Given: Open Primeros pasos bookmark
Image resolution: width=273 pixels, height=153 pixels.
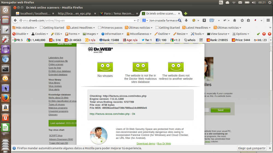Looking at the screenshot, I should click(x=110, y=27).
